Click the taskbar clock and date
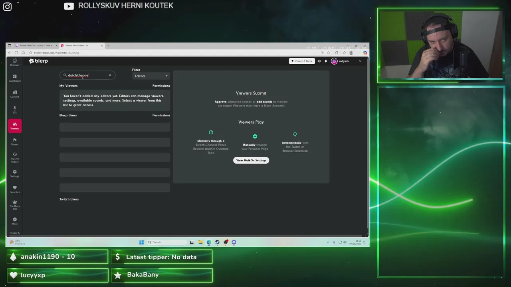The width and height of the screenshot is (511, 287). coord(356,242)
